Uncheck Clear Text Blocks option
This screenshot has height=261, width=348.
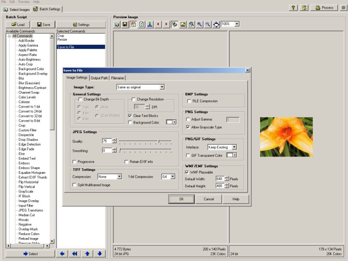pyautogui.click(x=130, y=116)
